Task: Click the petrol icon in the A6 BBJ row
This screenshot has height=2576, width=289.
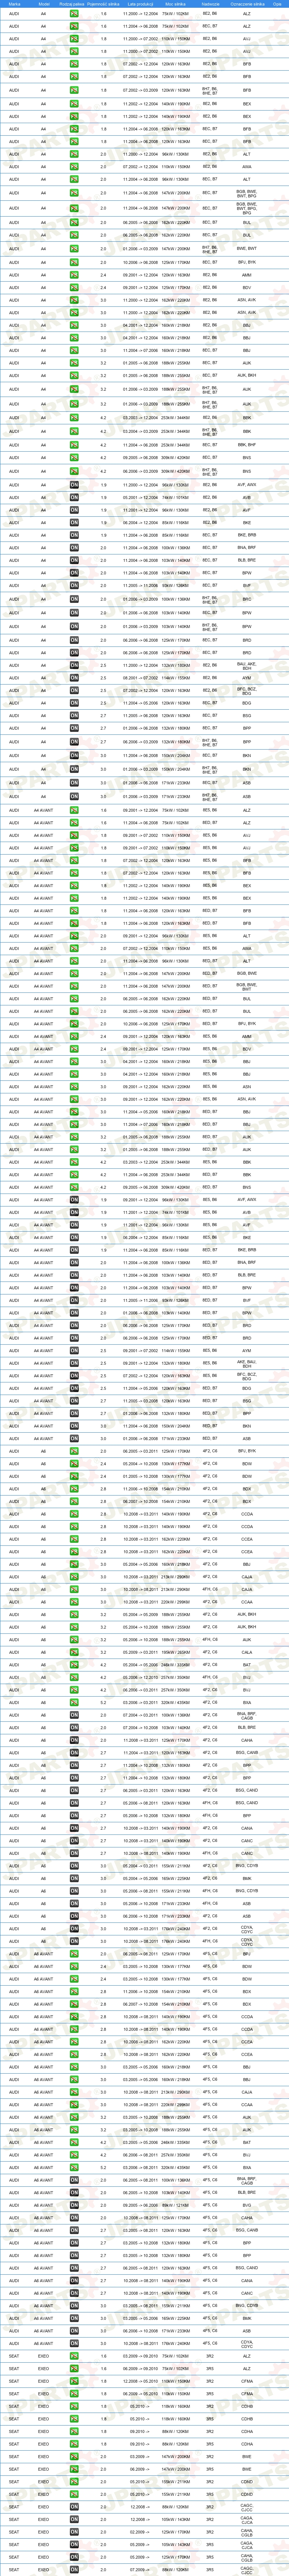Action: point(74,1564)
